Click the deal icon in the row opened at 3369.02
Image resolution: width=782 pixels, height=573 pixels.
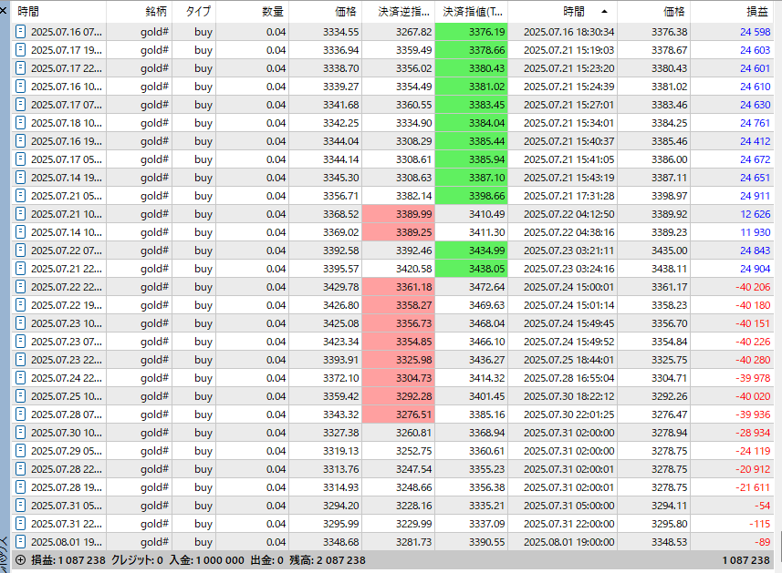pyautogui.click(x=20, y=232)
